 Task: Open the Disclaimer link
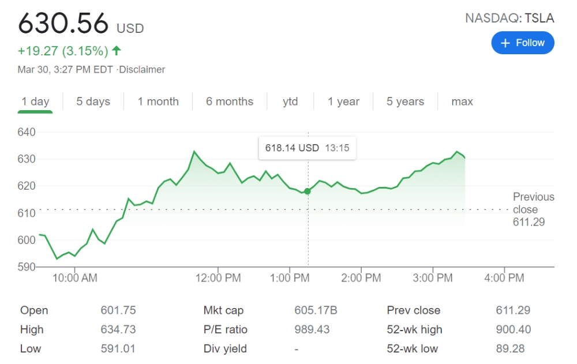[142, 70]
